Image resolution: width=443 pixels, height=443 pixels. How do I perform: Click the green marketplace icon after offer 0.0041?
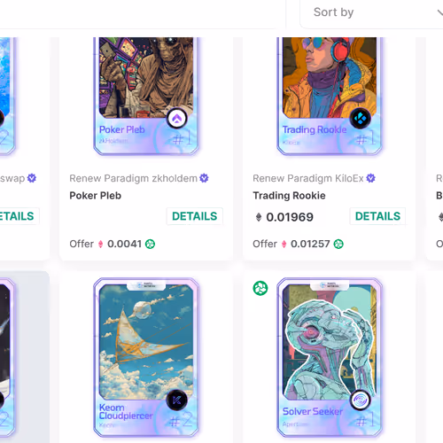[150, 244]
